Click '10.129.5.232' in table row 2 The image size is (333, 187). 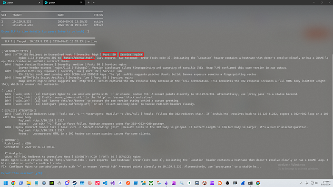tap(21, 22)
